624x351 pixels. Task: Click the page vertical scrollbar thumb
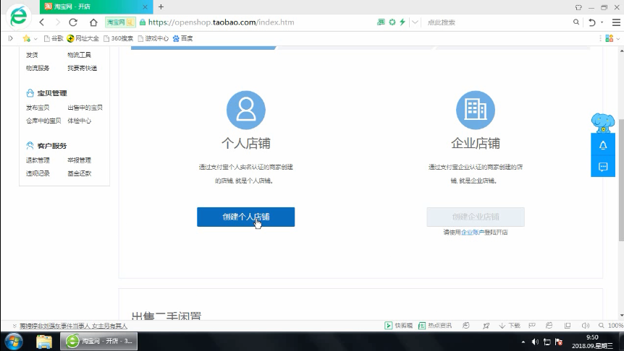(621, 179)
